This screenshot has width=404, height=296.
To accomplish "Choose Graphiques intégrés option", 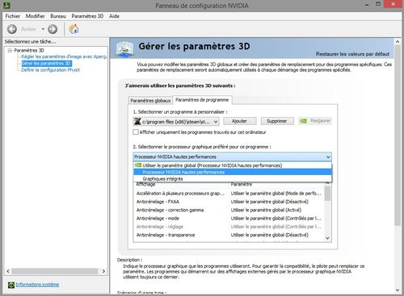I will (233, 179).
